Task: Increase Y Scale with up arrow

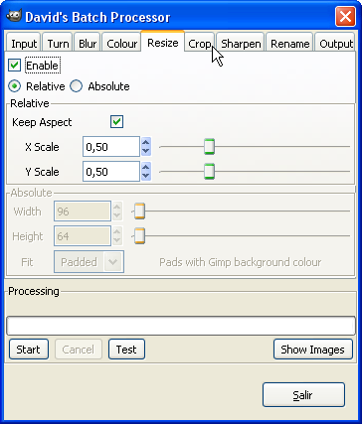Action: pos(146,167)
